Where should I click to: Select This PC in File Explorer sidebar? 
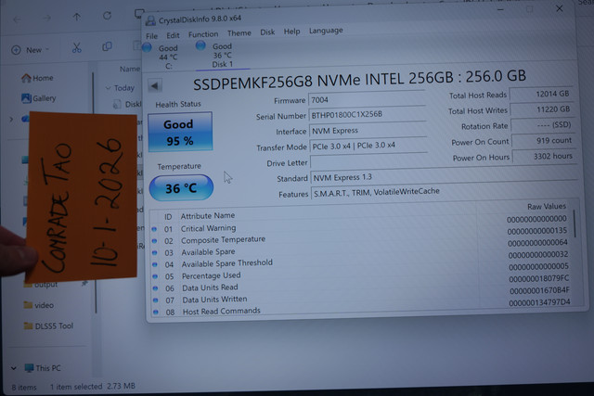(x=43, y=367)
